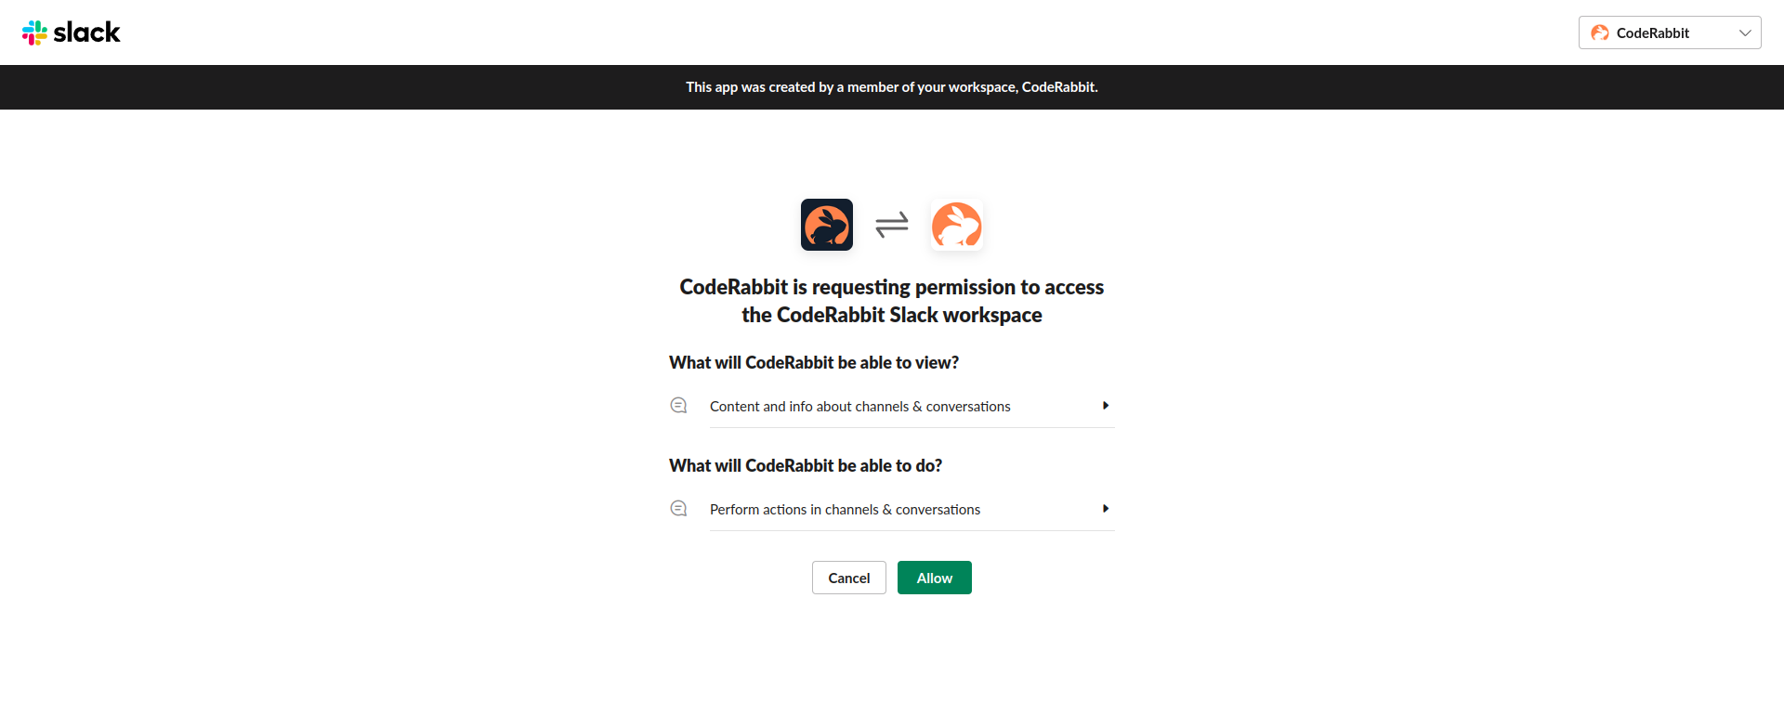This screenshot has width=1784, height=728.
Task: Click the requesting permission headline
Action: pos(892,301)
